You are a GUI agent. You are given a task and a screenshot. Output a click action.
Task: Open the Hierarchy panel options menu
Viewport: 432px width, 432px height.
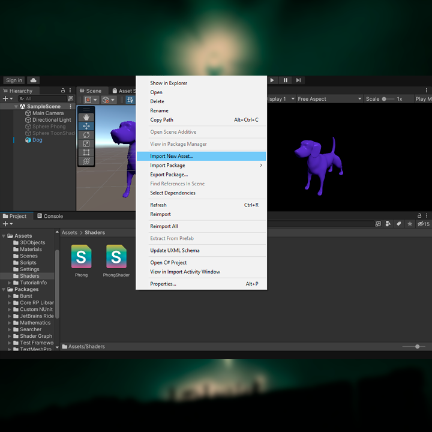point(70,91)
